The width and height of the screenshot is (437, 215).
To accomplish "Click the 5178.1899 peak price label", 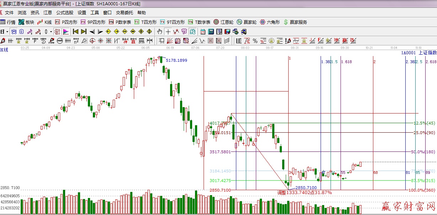I will (x=176, y=60).
